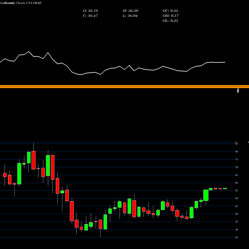Click the OH: 0.57 reading
Screen dimensions: 249x249
point(170,16)
